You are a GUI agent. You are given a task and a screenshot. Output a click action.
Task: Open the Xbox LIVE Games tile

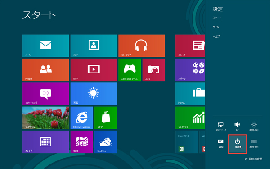pos(130,70)
